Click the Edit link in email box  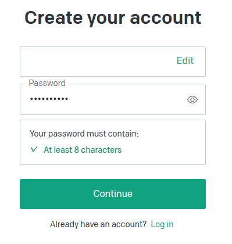click(x=185, y=60)
